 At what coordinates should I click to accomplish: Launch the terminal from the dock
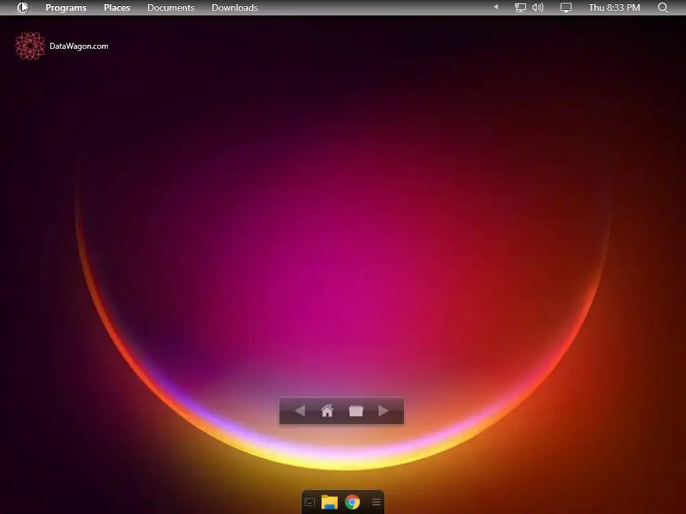(310, 502)
